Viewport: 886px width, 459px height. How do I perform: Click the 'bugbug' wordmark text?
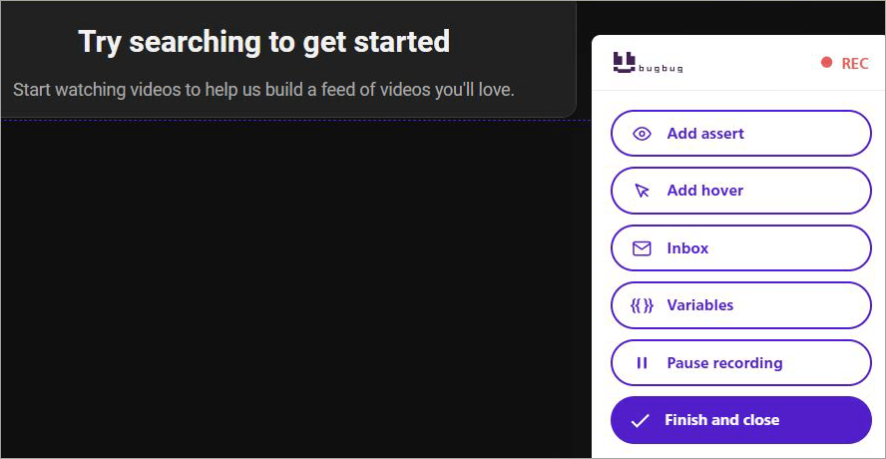(660, 69)
